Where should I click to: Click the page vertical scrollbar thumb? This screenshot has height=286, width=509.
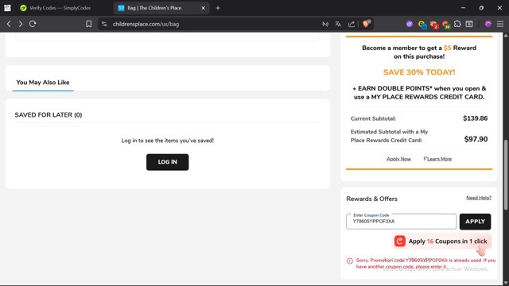506,175
